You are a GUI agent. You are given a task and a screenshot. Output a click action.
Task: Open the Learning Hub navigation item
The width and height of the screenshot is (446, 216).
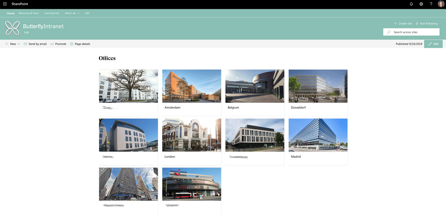tap(52, 13)
